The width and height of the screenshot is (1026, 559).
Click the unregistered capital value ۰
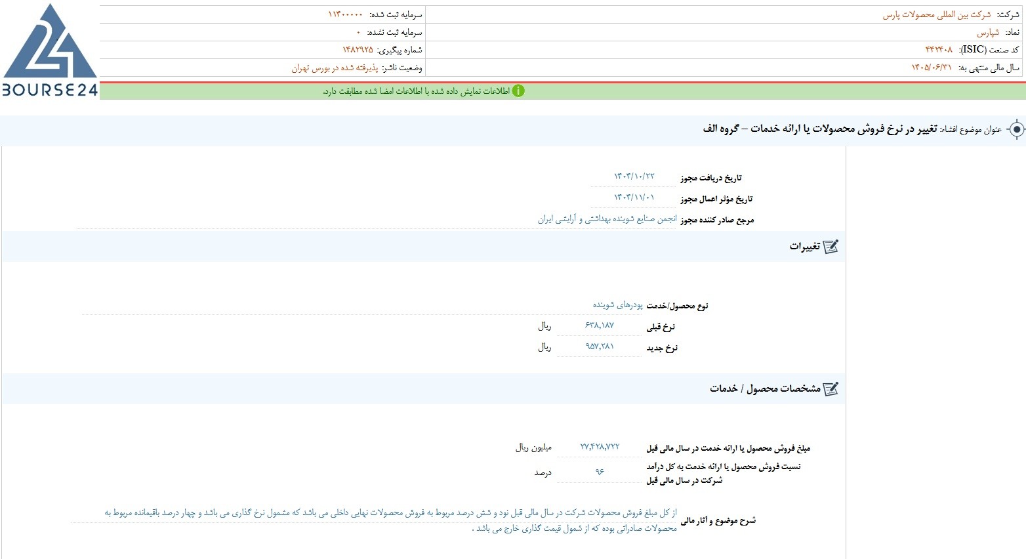[x=359, y=32]
